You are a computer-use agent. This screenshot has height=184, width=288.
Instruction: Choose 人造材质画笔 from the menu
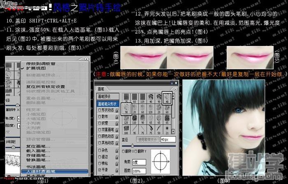pos(55,171)
